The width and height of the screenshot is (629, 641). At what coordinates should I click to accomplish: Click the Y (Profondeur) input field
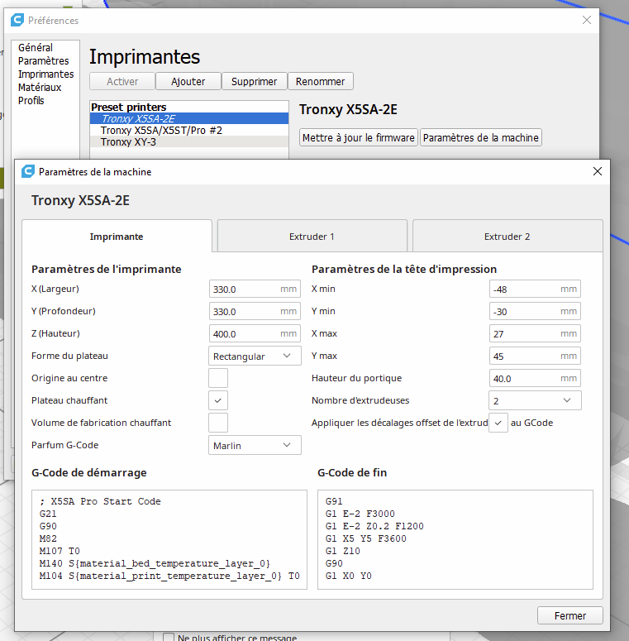click(x=255, y=312)
